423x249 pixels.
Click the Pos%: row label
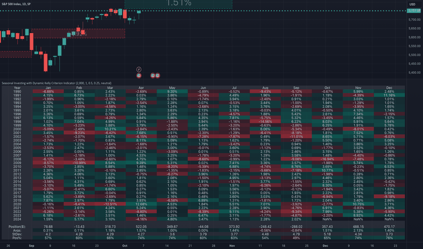tap(17, 238)
